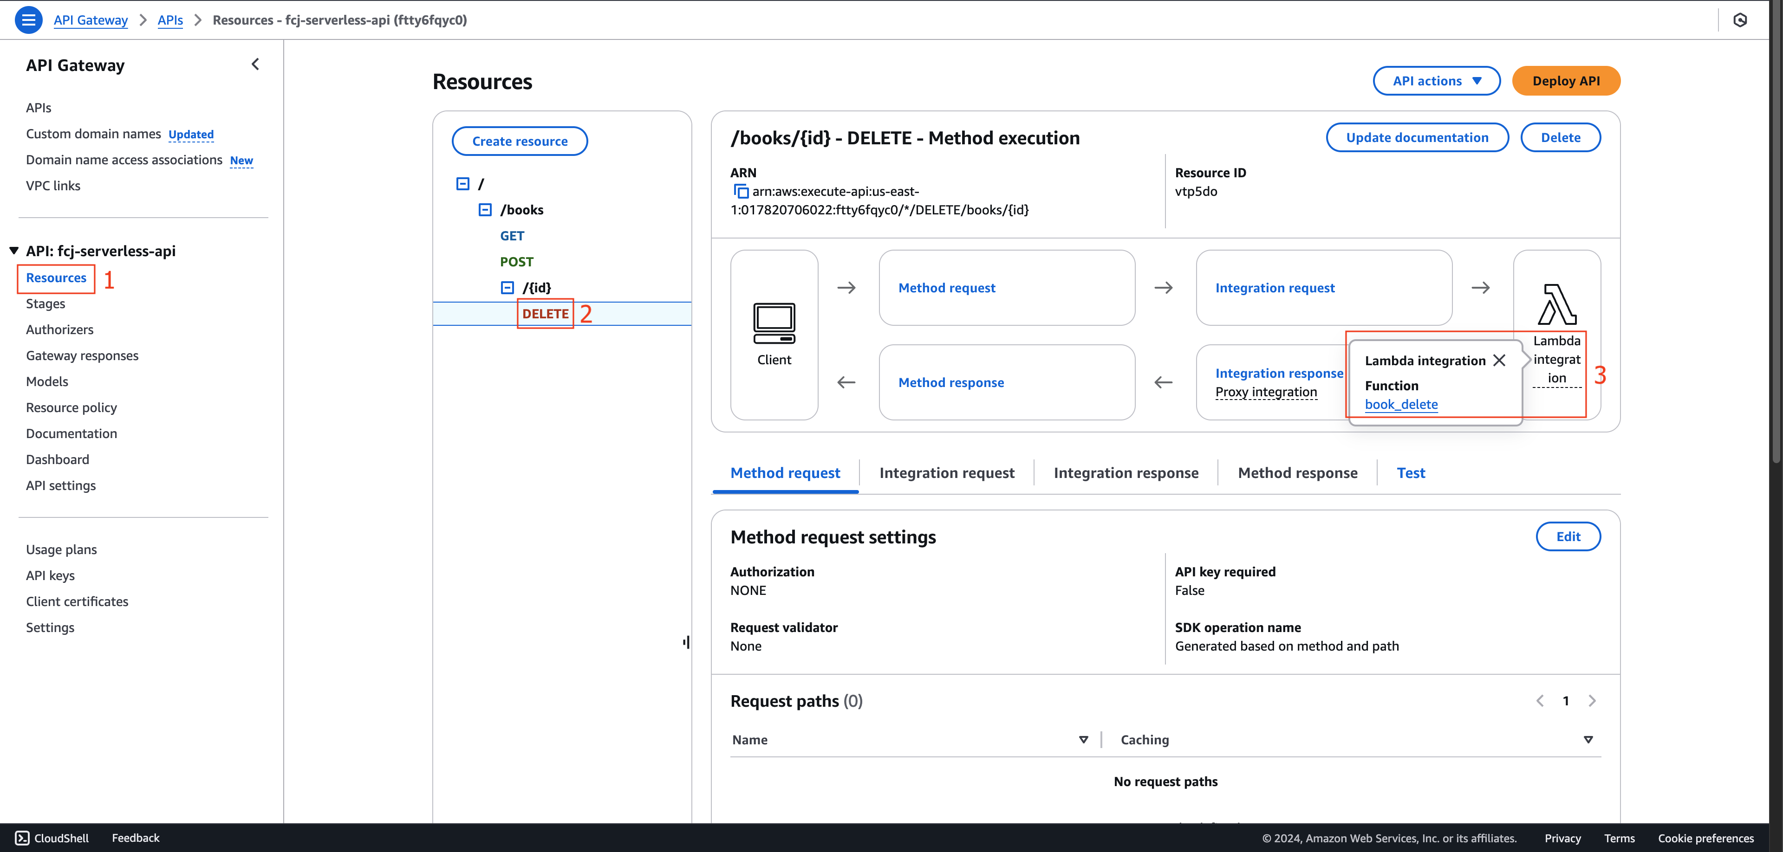The image size is (1783, 852).
Task: Click API Gateway breadcrumb link
Action: point(91,20)
